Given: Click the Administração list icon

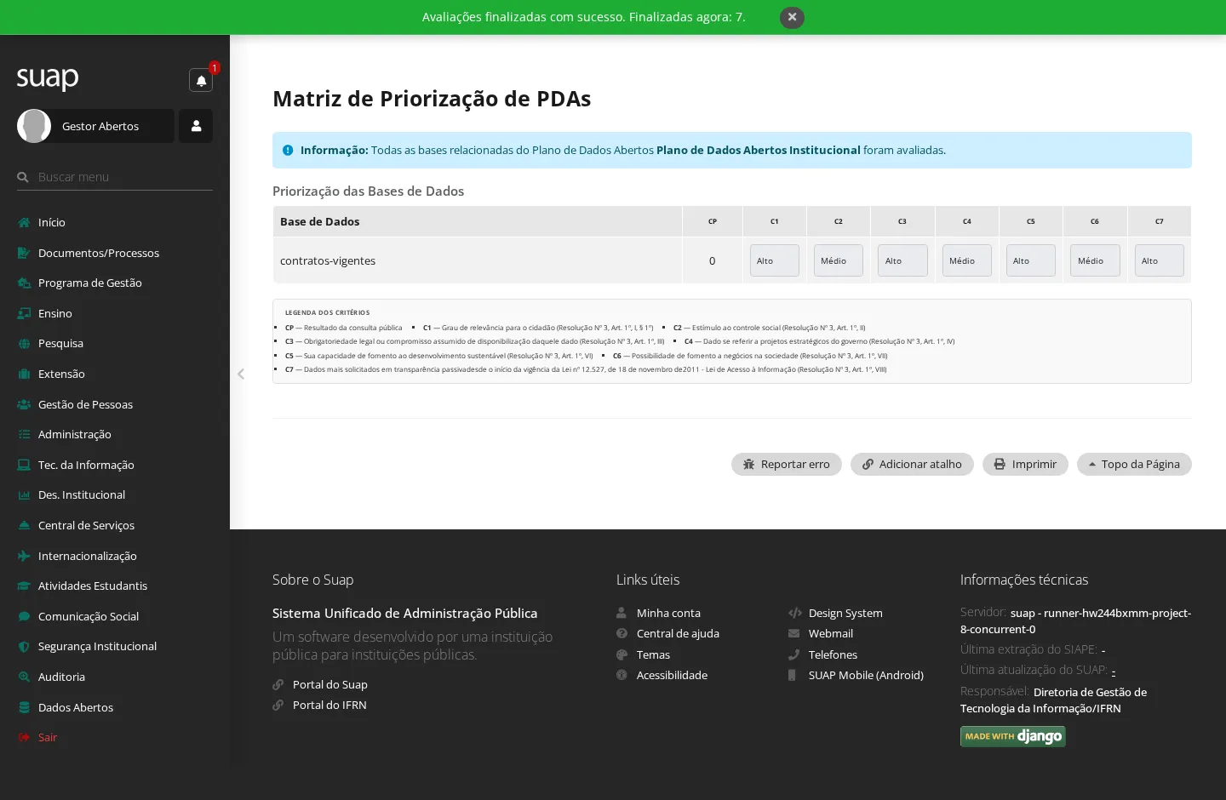Looking at the screenshot, I should 24,434.
